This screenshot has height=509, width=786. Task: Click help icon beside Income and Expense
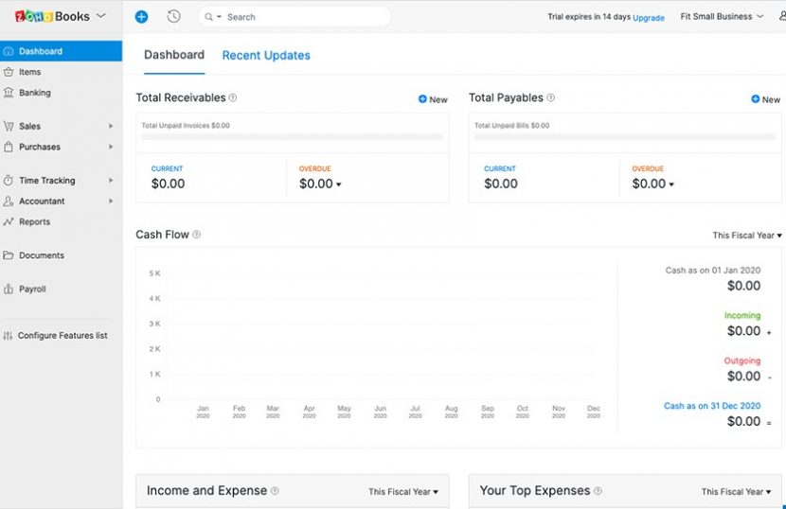tap(275, 491)
